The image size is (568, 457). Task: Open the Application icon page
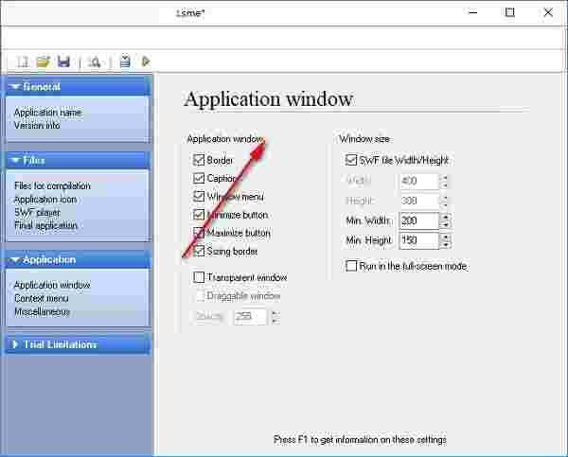[45, 200]
